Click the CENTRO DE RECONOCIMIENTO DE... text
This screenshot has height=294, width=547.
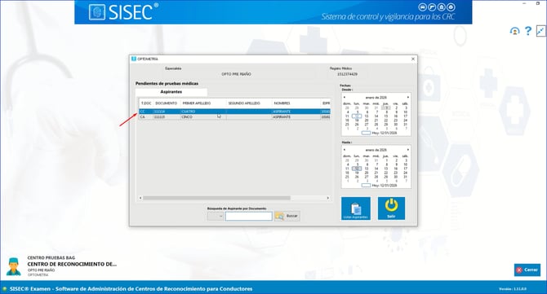pyautogui.click(x=72, y=264)
